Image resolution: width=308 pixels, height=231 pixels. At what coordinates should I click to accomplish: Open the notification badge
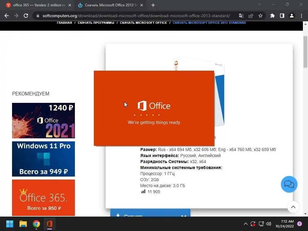click(x=300, y=224)
